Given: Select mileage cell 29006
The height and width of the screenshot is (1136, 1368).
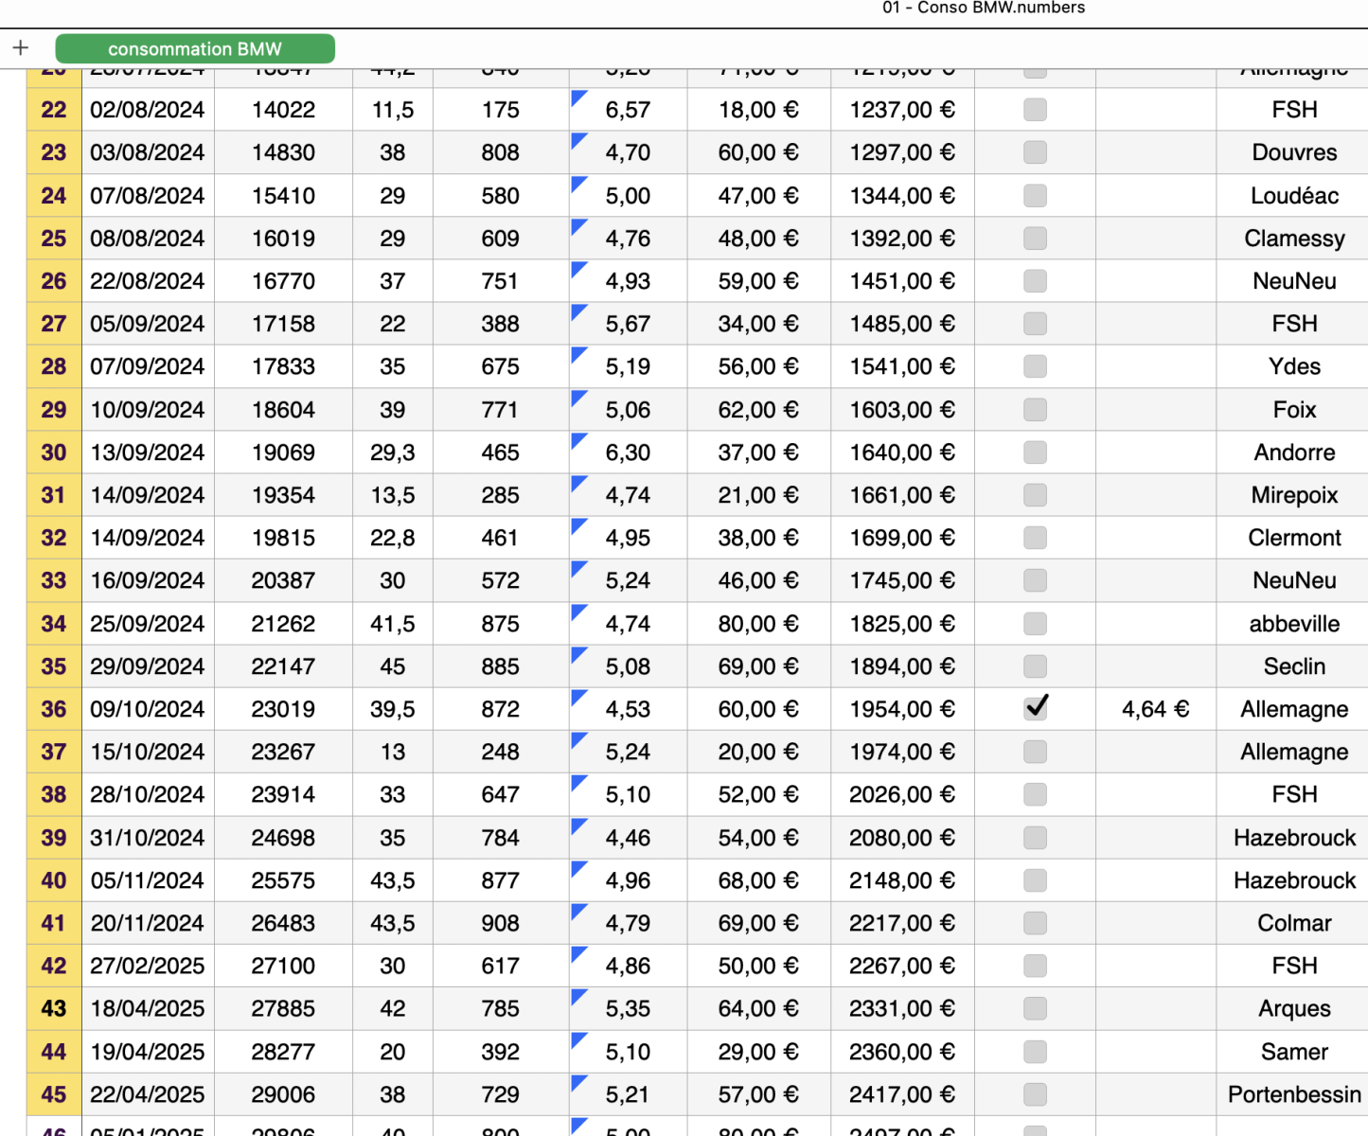Looking at the screenshot, I should (283, 1094).
